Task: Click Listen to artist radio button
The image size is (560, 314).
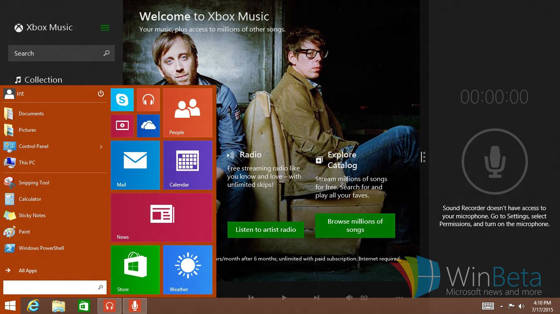Action: coord(266,230)
